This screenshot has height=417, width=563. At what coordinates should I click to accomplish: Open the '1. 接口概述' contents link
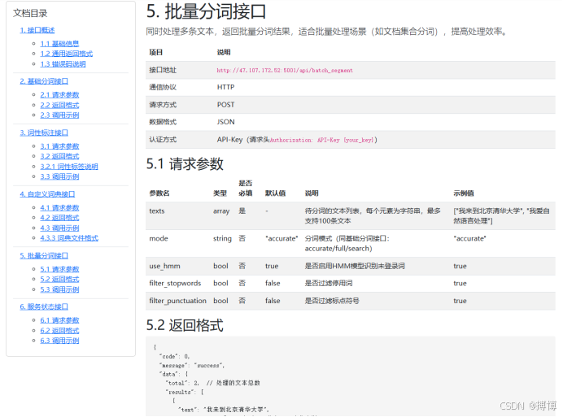point(37,30)
